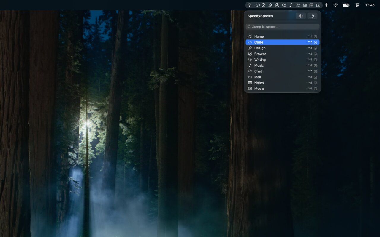Edit the Music space via its edit icon
380x237 pixels.
click(316, 65)
